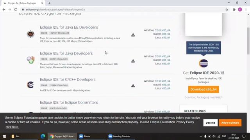Open Meeting Controls in the taskbar
This screenshot has height=140, width=250.
coord(121,136)
